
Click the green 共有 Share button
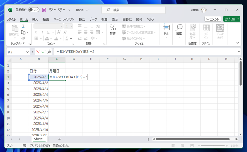tap(231, 19)
